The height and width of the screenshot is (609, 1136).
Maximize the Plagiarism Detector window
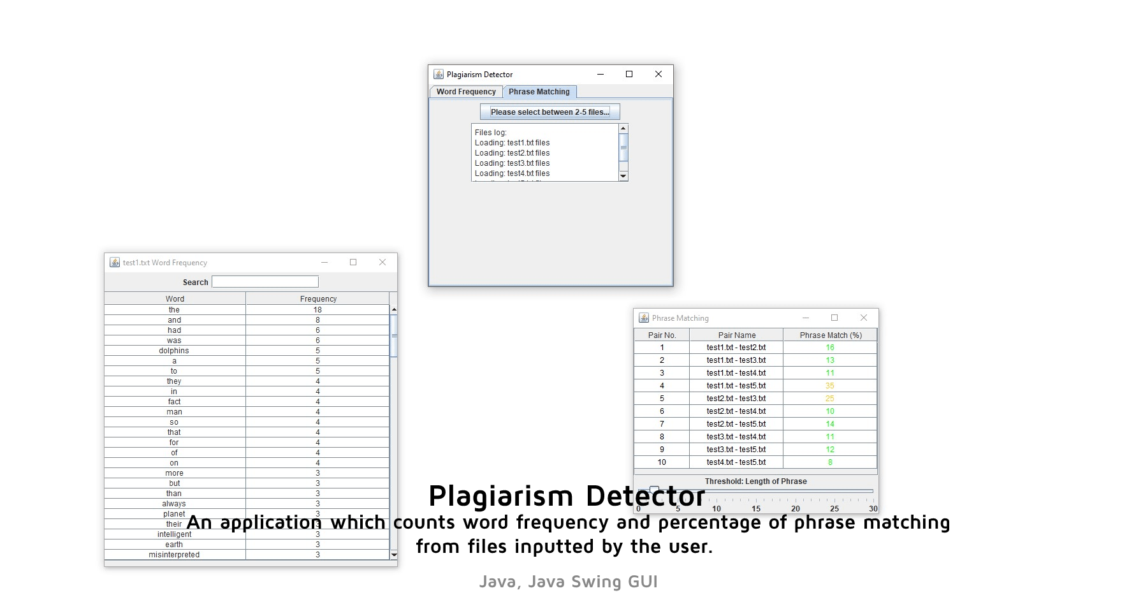[x=629, y=75]
